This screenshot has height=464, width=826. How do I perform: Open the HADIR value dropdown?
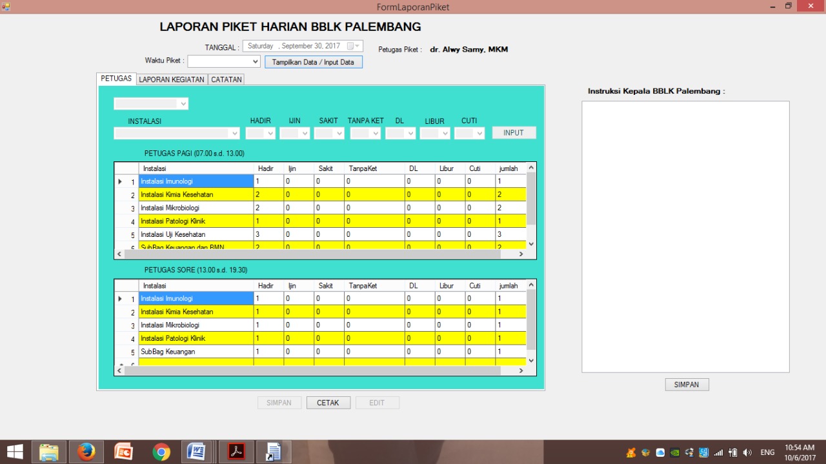click(269, 133)
